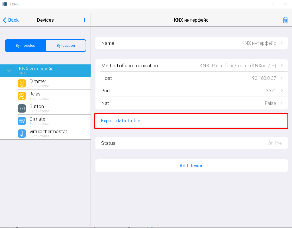Click the plus icon to add device
This screenshot has width=292, height=228.
[84, 20]
